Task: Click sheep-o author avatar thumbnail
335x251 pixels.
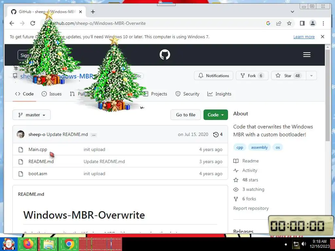Action: point(21,134)
